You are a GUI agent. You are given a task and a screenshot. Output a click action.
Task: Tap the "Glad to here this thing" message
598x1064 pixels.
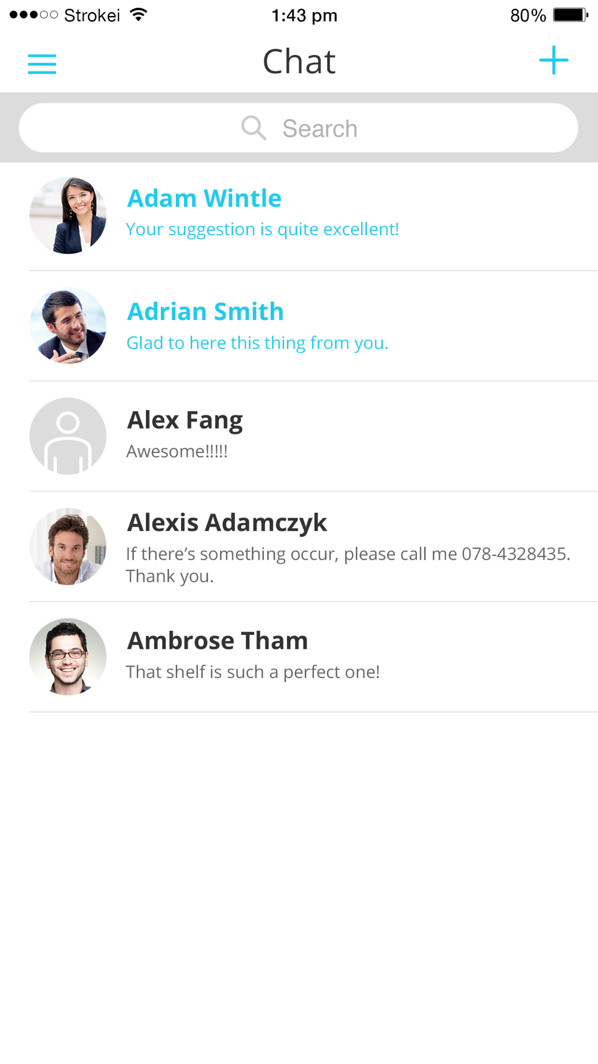click(x=257, y=343)
